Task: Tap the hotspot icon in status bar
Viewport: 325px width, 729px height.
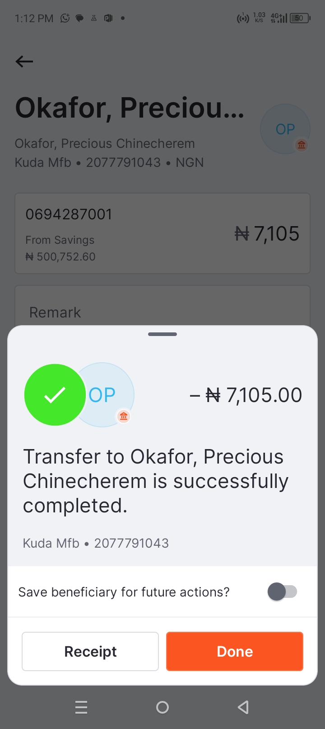Action: click(243, 19)
